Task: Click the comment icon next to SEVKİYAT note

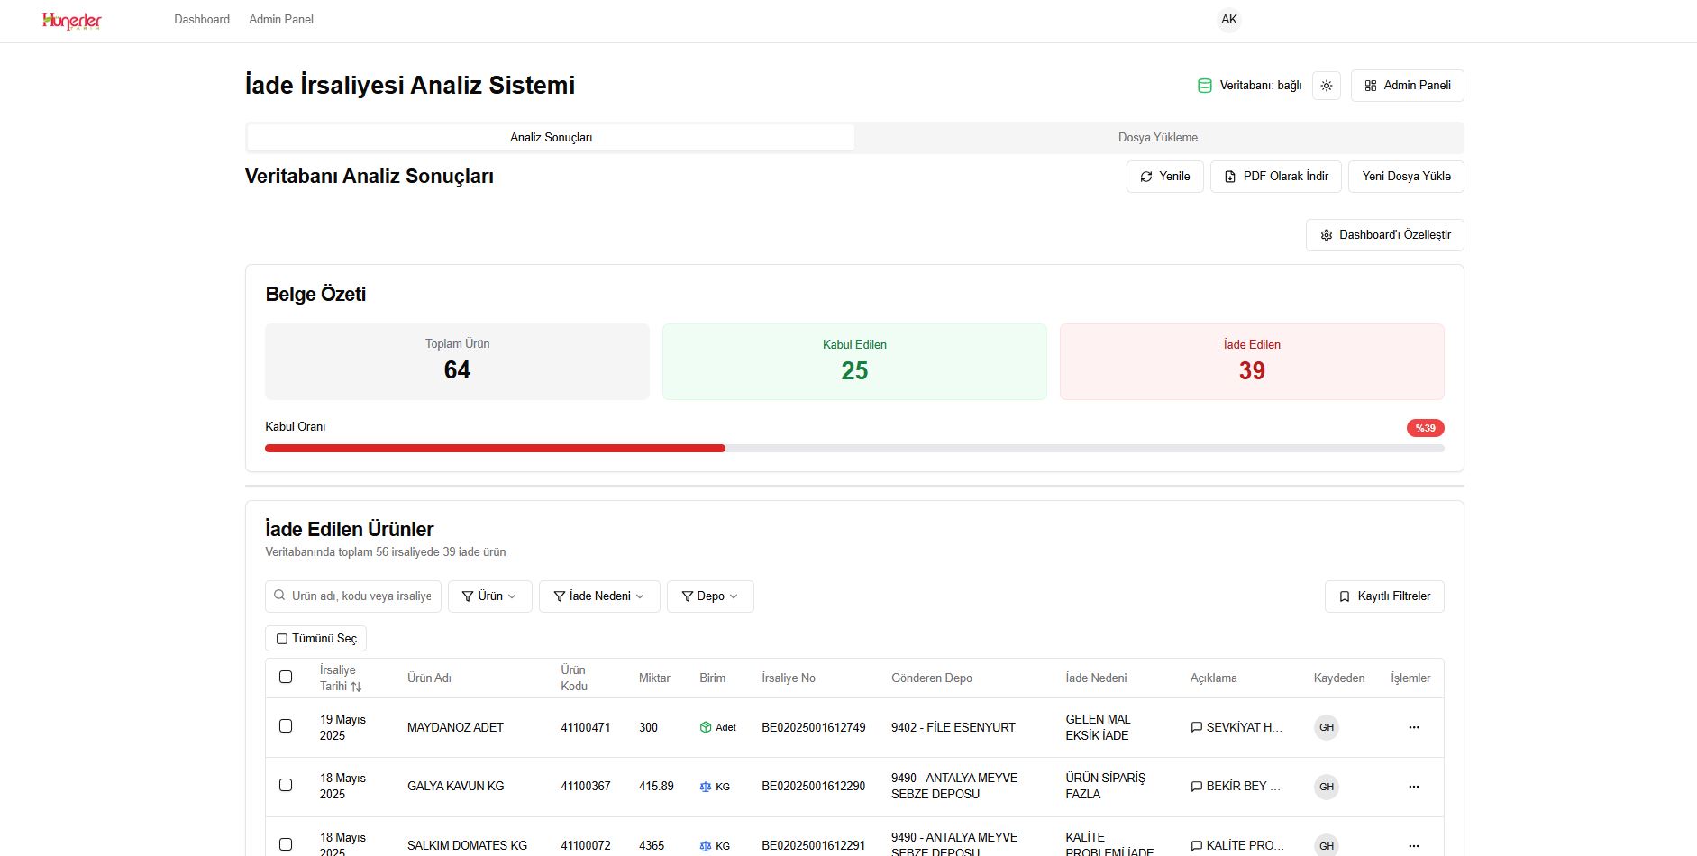Action: [x=1197, y=727]
